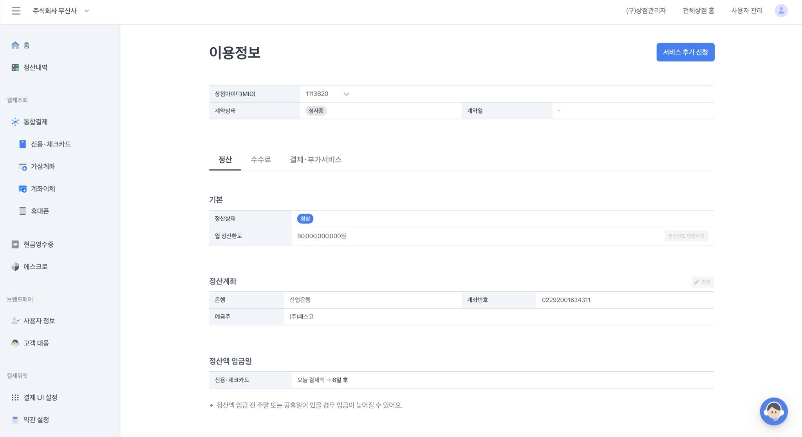
Task: Open 현금영수증 cash receipt icon
Action: [x=15, y=245]
